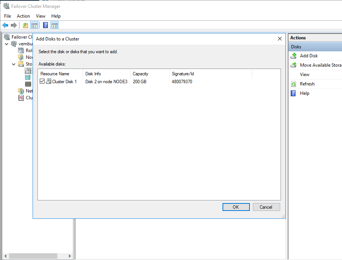The height and width of the screenshot is (260, 342).
Task: Confirm with the OK button
Action: point(236,207)
